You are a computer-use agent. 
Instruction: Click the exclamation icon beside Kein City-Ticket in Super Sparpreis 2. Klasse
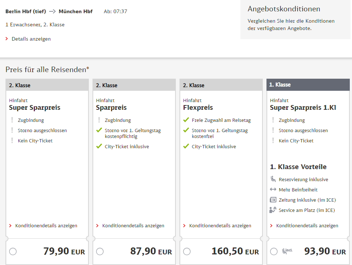point(12,140)
